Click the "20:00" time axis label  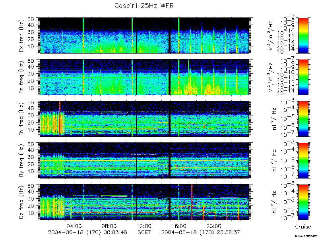(214, 226)
